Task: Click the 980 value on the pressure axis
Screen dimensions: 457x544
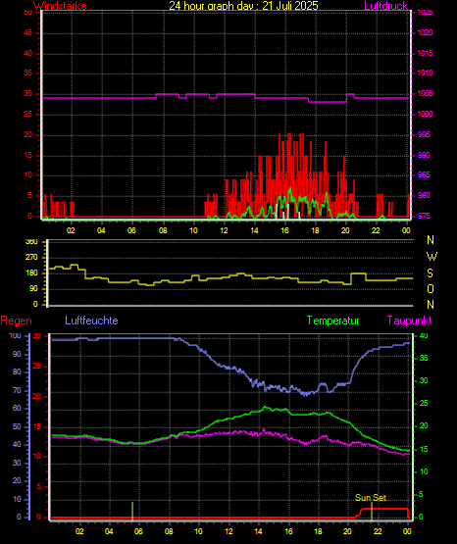Action: 424,195
